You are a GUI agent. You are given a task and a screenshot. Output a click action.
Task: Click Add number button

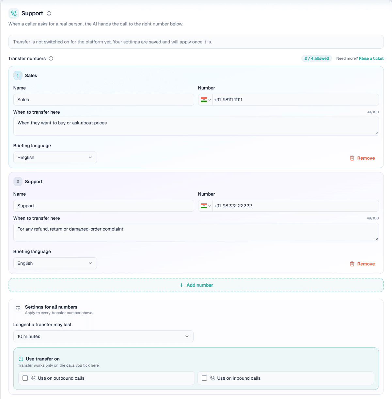click(196, 285)
